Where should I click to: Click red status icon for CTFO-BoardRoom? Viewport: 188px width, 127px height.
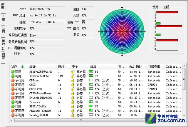13,93
